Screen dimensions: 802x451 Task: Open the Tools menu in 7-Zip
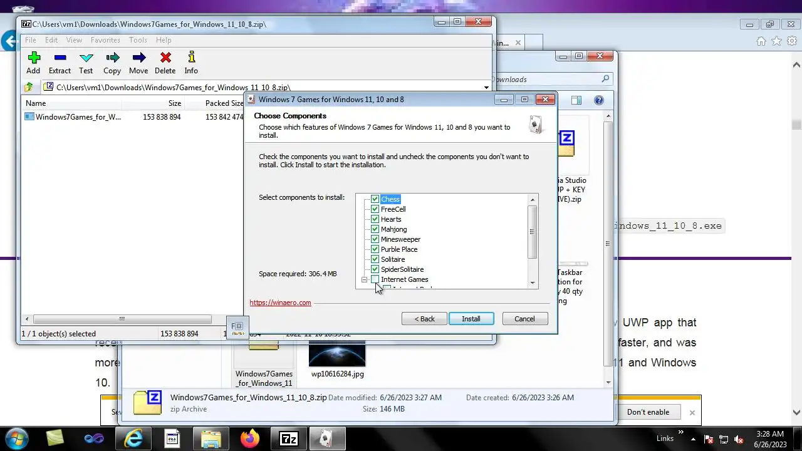pyautogui.click(x=138, y=40)
